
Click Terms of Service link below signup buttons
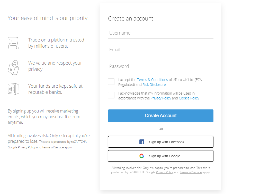pos(191,172)
